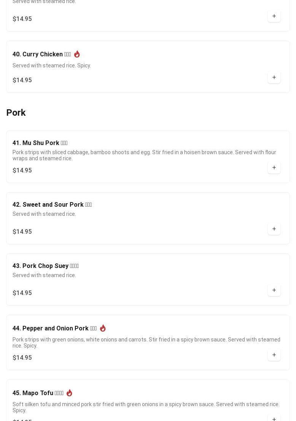
Task: Open the 40. Curry Chicken item
Action: pyautogui.click(x=41, y=54)
